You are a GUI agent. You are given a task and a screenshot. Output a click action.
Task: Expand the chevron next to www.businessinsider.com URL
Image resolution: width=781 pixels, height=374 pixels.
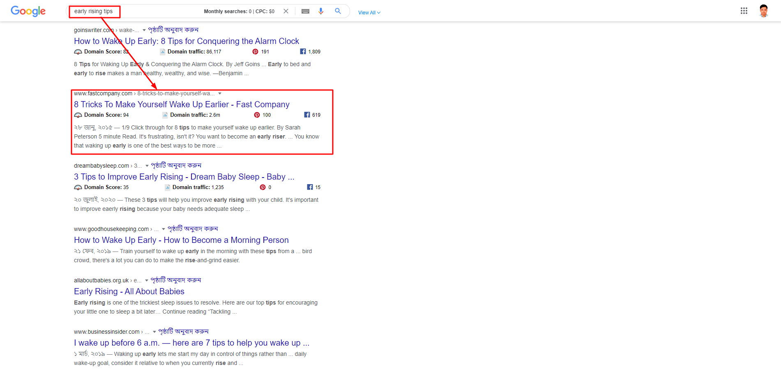pos(154,332)
